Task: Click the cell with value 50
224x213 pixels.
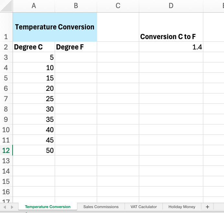Action: pyautogui.click(x=34, y=150)
